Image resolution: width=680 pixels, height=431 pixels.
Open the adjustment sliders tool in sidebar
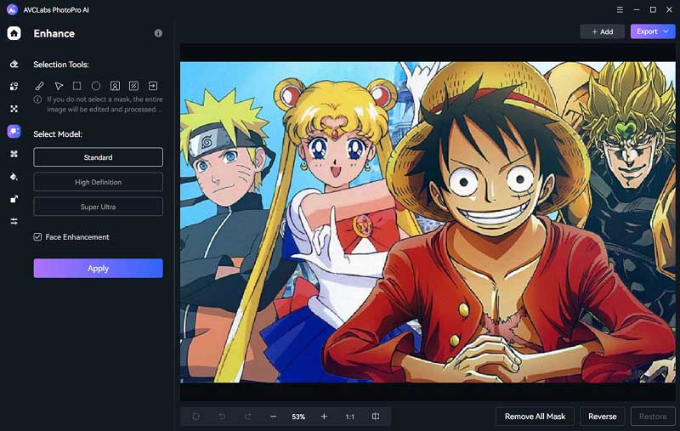point(14,222)
